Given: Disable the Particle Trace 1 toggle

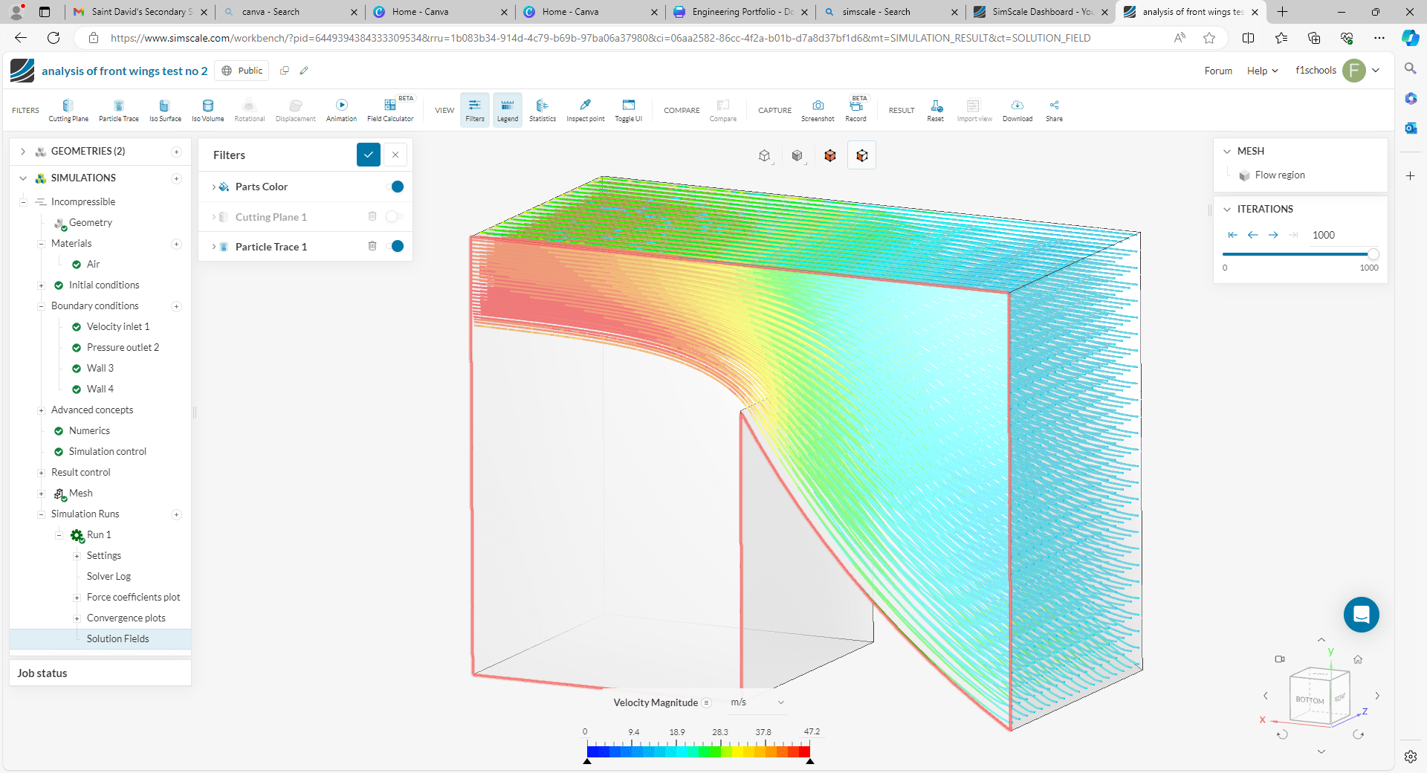Looking at the screenshot, I should coord(395,246).
